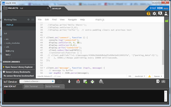The width and height of the screenshot is (171, 107).
Task: Click the debug bug icon
Action: [92, 81]
